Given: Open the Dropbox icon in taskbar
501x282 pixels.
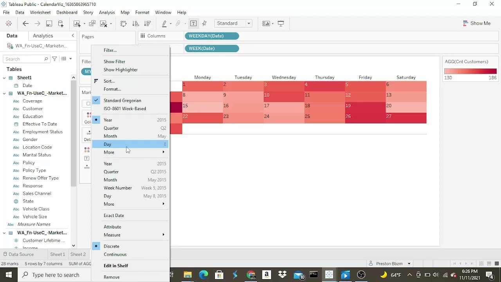Looking at the screenshot, I should coord(282,275).
